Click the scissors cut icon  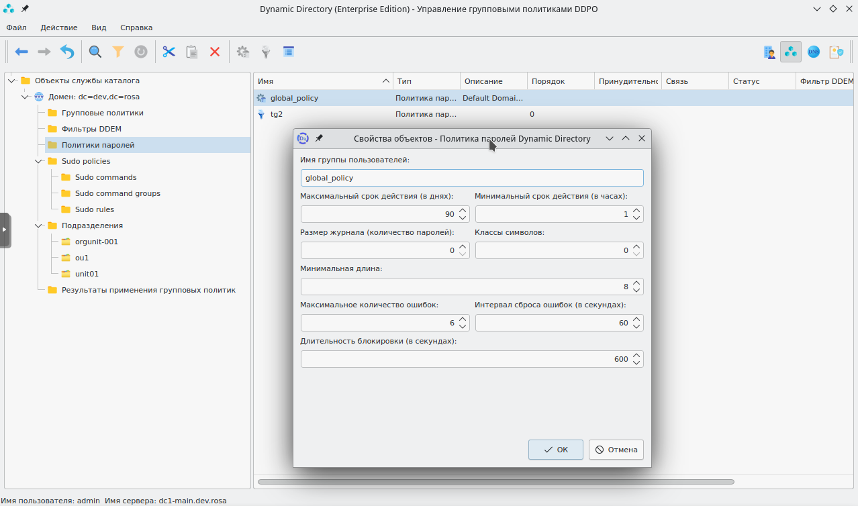(169, 52)
